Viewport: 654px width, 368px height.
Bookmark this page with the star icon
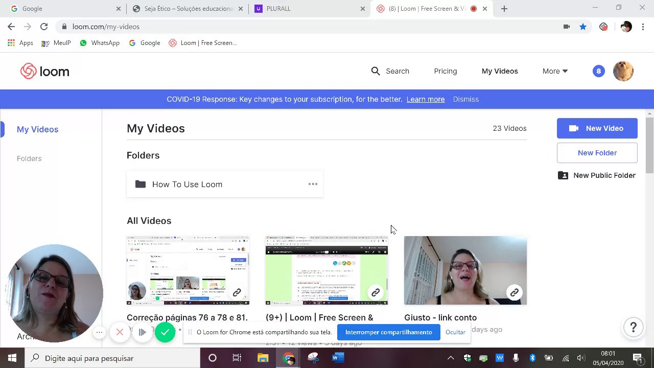[x=583, y=27]
